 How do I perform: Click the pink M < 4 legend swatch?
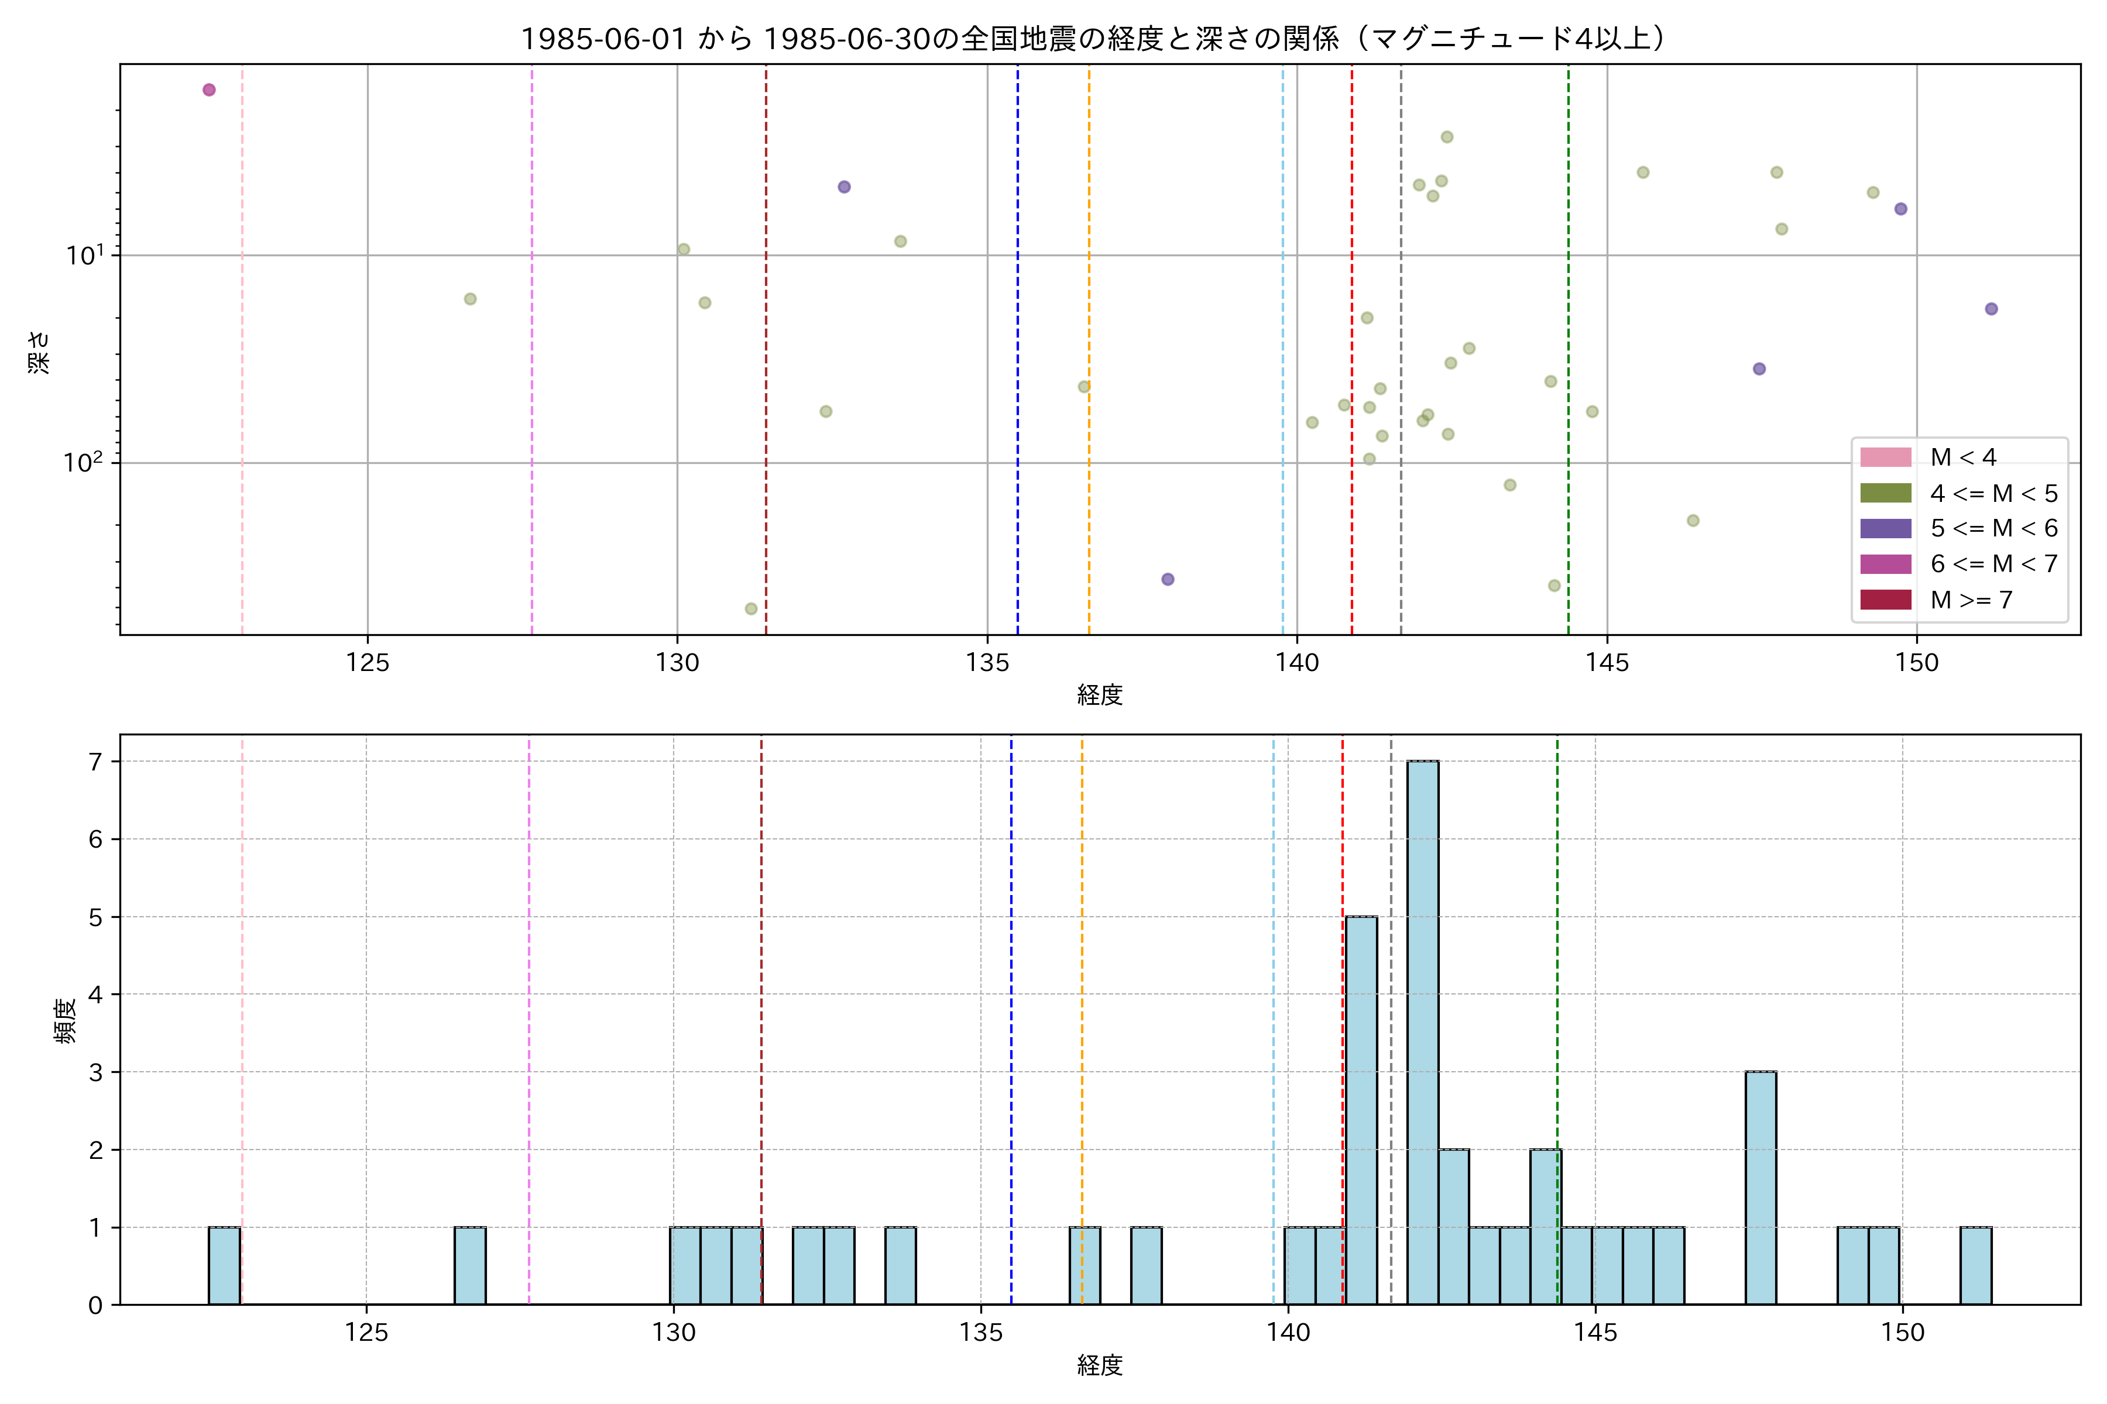tap(1885, 457)
